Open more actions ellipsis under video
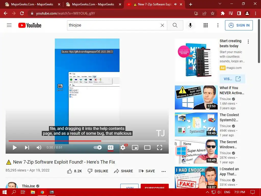This screenshot has width=261, height=196. [x=164, y=171]
